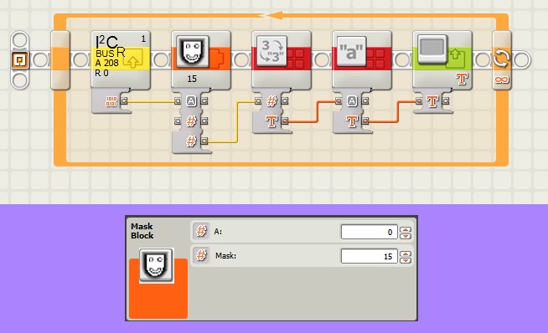Increase the A value with up arrow
Image resolution: width=548 pixels, height=333 pixels.
pyautogui.click(x=406, y=229)
